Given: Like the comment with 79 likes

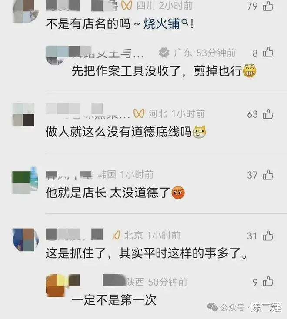Looking at the screenshot, I should [x=268, y=6].
